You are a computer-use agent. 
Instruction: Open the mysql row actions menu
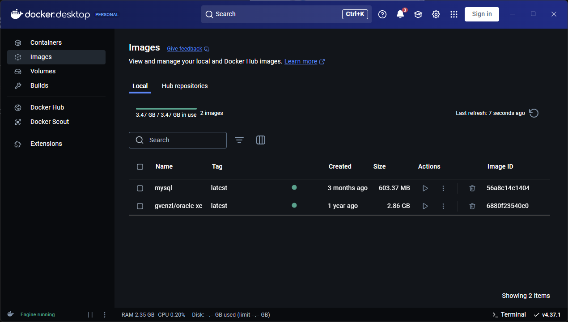[x=443, y=188]
